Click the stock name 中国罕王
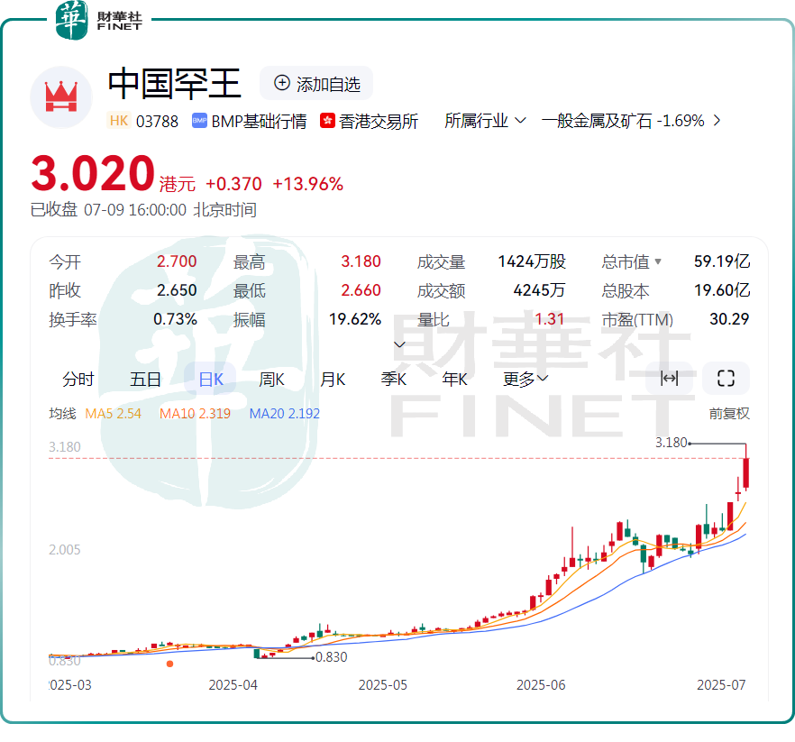The width and height of the screenshot is (795, 742). coord(175,84)
